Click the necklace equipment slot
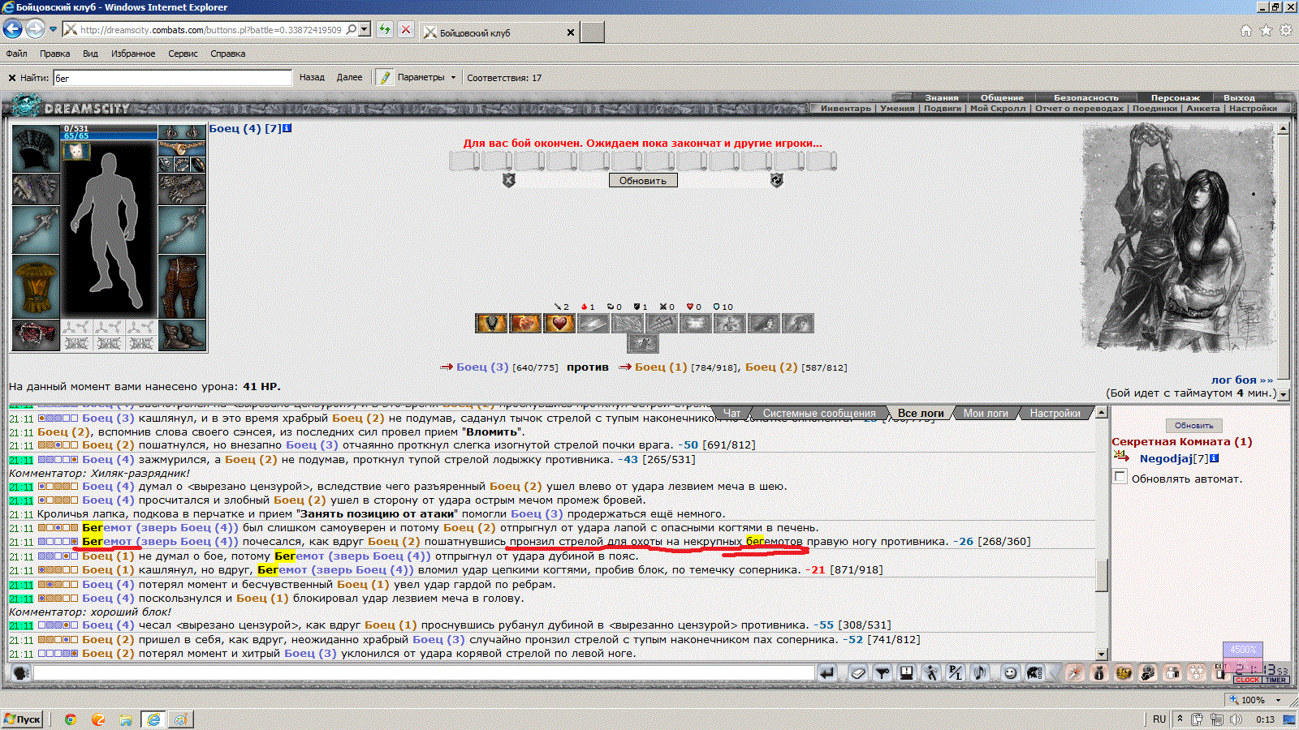 [x=182, y=148]
